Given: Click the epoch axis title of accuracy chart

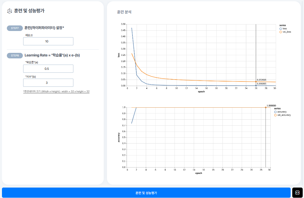Looking at the screenshot, I should 199,173.
